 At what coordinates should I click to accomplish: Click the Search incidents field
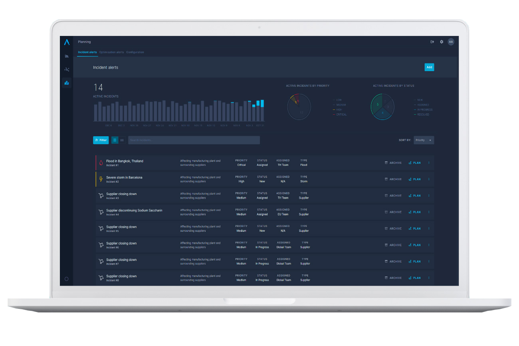click(x=194, y=140)
